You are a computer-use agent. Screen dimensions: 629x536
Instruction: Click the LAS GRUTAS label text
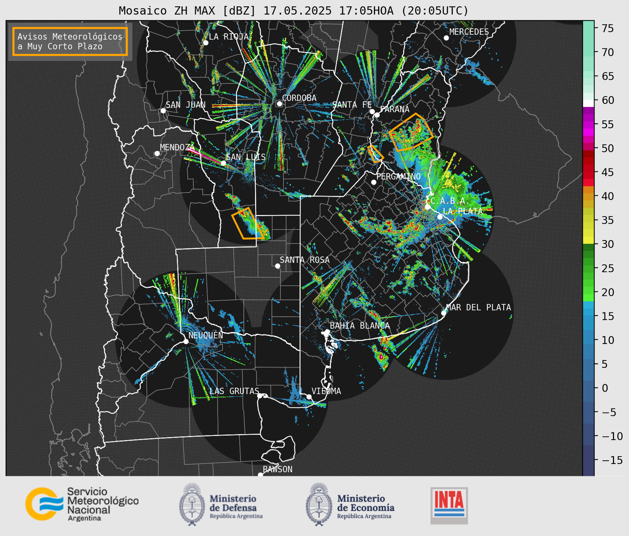235,391
